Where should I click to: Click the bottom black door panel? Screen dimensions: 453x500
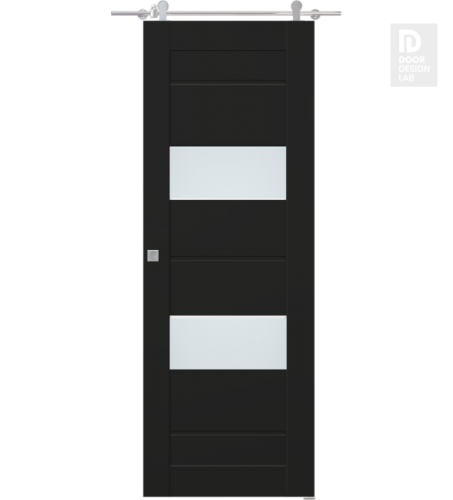[x=227, y=450]
